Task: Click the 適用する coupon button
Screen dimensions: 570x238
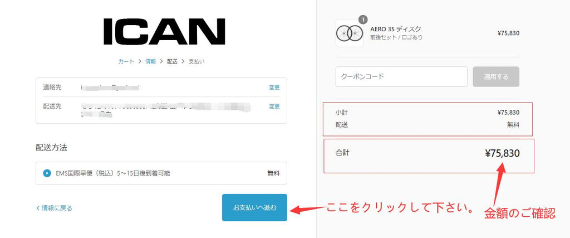Action: 496,77
